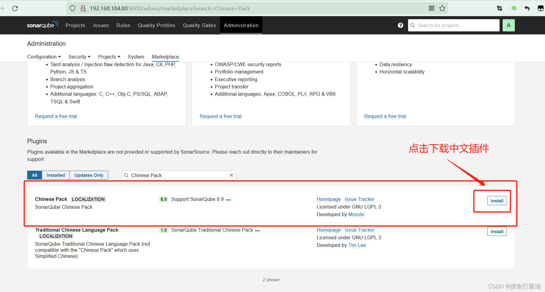Viewport: 545px width, 292px height.
Task: Click the Chinese Pack plugin name
Action: pyautogui.click(x=51, y=199)
